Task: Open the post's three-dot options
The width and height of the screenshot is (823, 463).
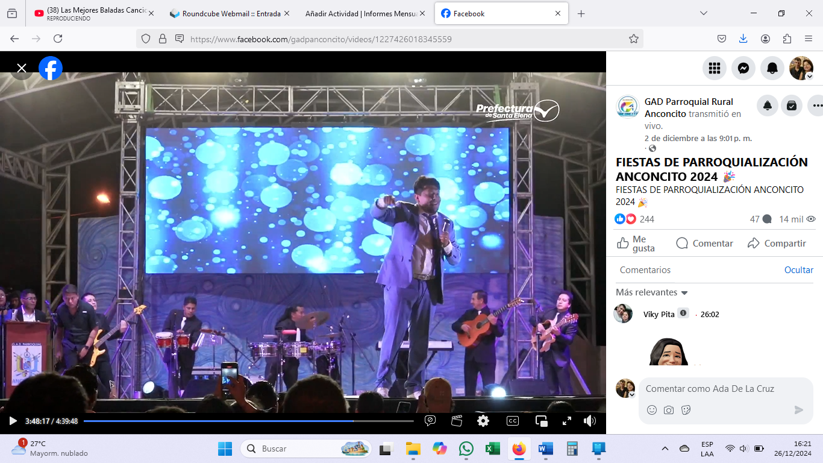Action: (816, 106)
